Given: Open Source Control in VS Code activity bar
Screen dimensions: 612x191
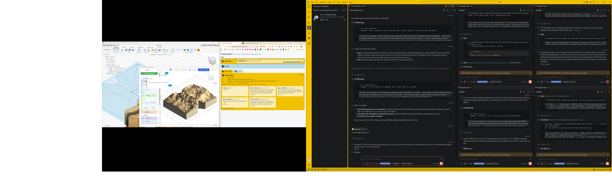Looking at the screenshot, I should point(309,17).
